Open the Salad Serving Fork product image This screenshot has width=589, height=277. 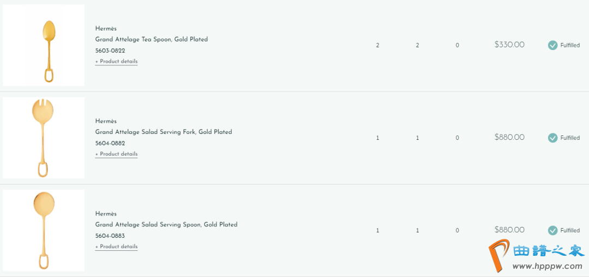[44, 138]
